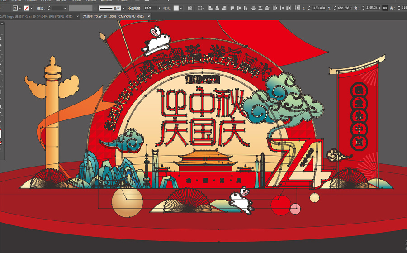Image resolution: width=407 pixels, height=253 pixels.
Task: Click the stroke swatch with red slash
Action: (27, 8)
